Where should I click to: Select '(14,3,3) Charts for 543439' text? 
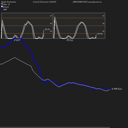[44, 2]
